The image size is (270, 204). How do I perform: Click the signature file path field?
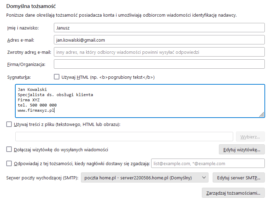point(124,137)
